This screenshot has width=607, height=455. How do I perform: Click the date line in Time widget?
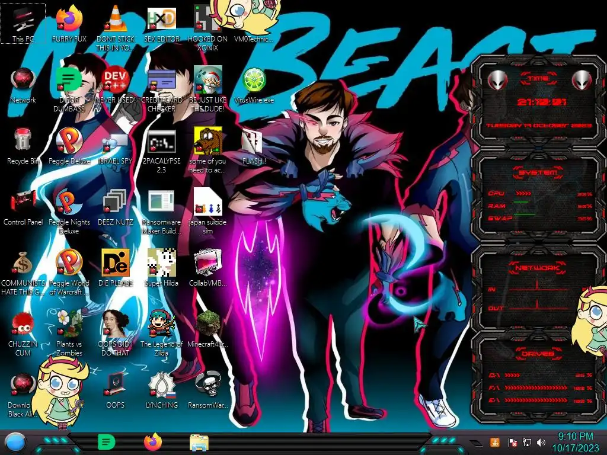pos(539,126)
